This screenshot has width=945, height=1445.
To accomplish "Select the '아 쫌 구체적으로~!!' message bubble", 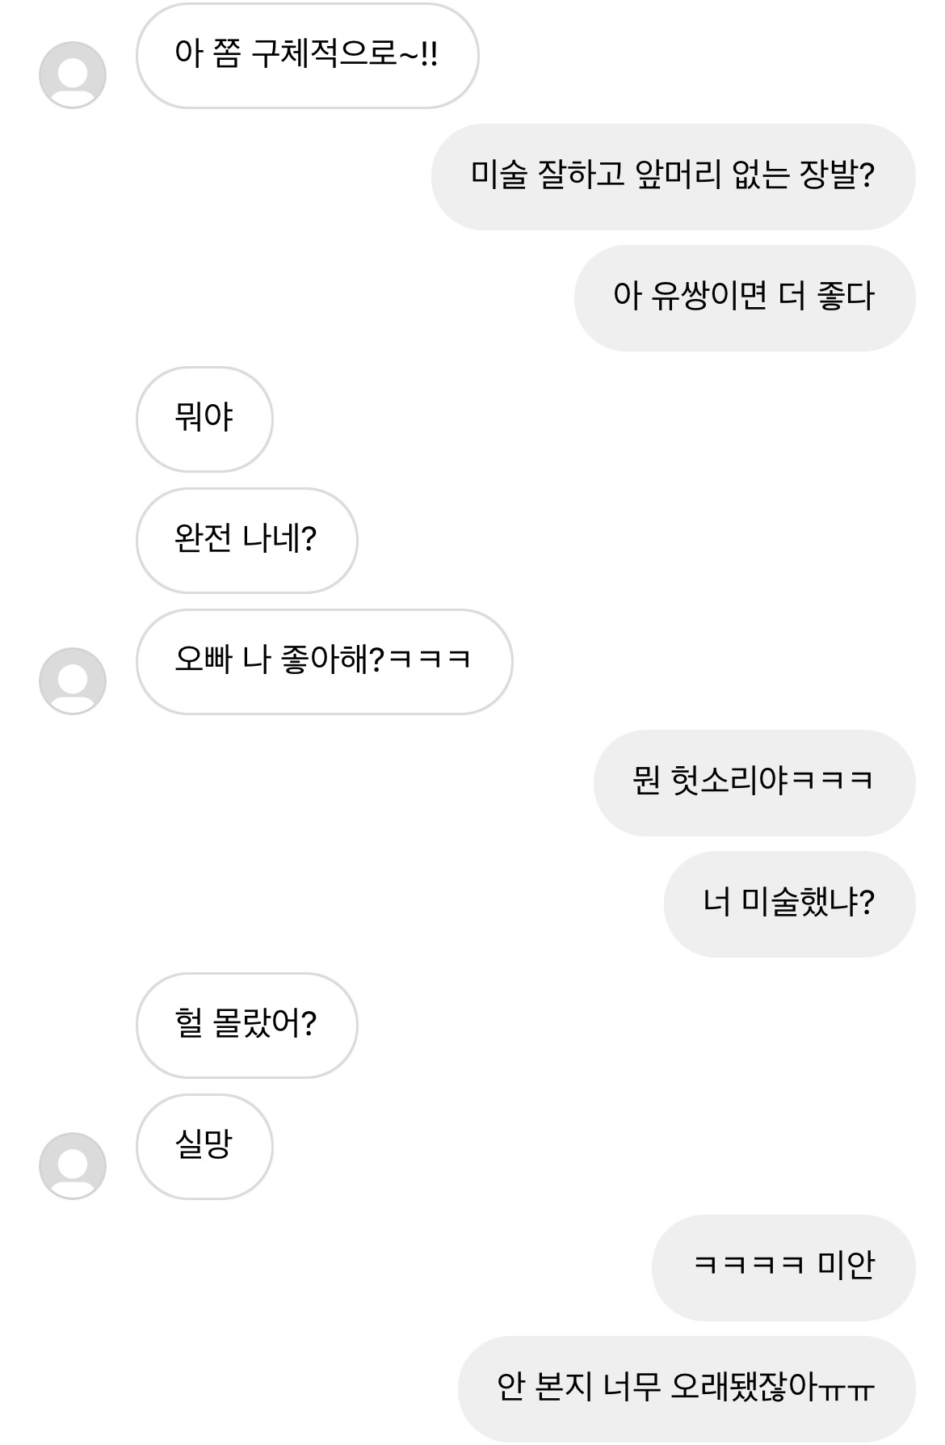I will click(x=307, y=56).
